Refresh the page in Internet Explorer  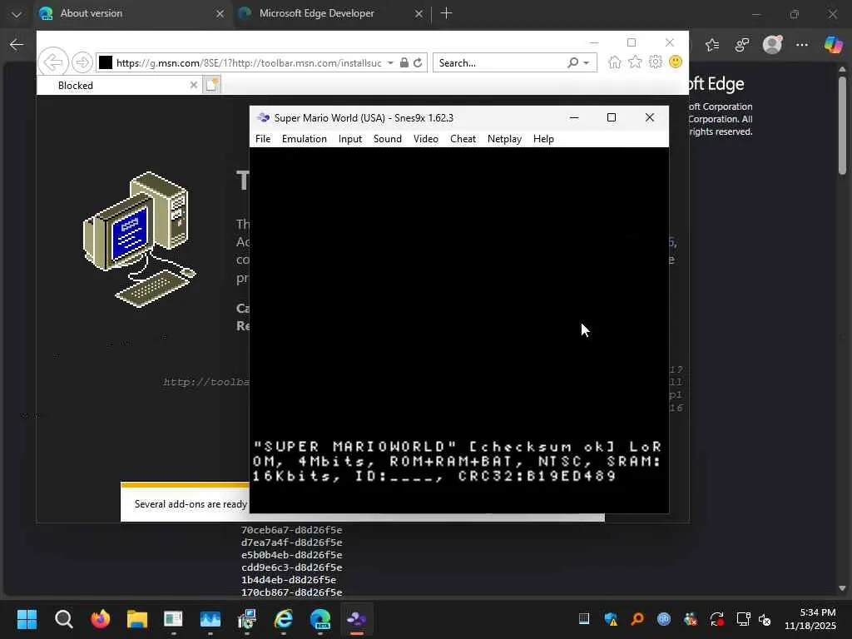tap(418, 63)
